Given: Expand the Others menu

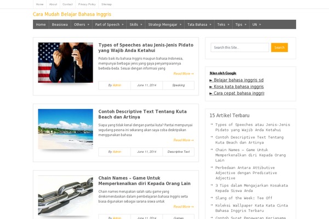Looking at the screenshot, I should [x=81, y=25].
